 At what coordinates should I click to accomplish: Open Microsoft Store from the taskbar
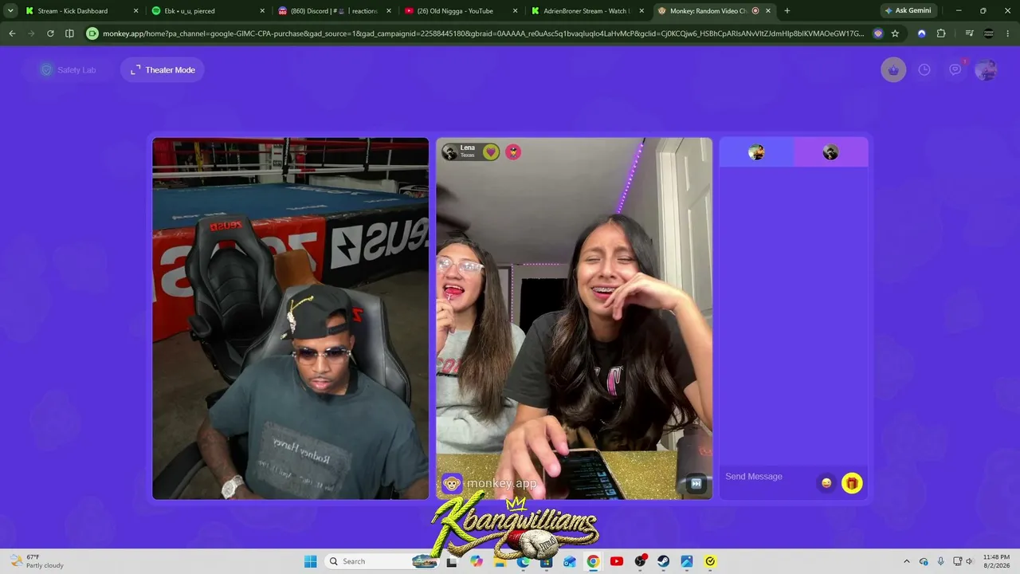click(x=546, y=561)
